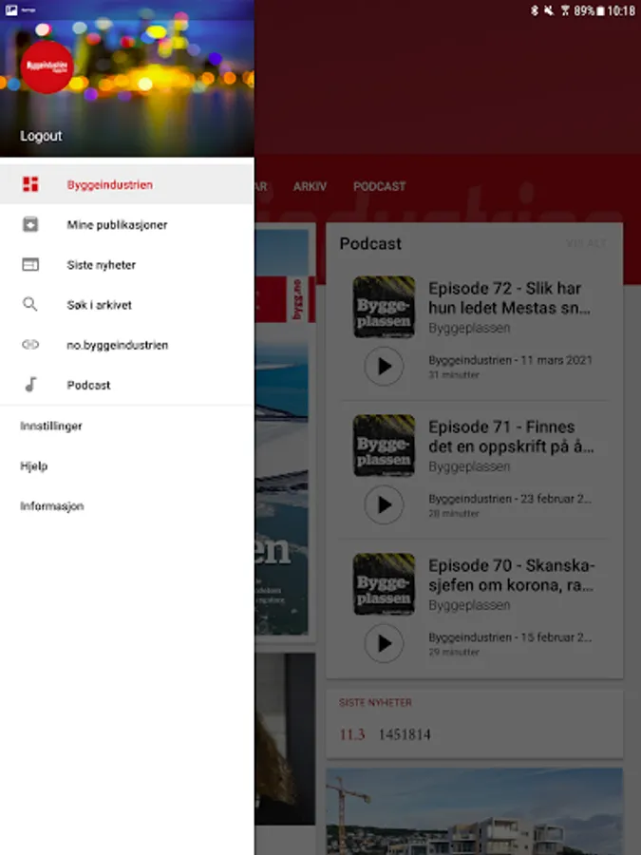Open Søk i arkivet menu item
Image resolution: width=641 pixels, height=855 pixels.
[x=127, y=305]
